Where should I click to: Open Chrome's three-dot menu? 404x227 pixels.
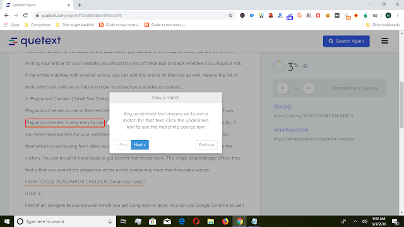[x=398, y=15]
